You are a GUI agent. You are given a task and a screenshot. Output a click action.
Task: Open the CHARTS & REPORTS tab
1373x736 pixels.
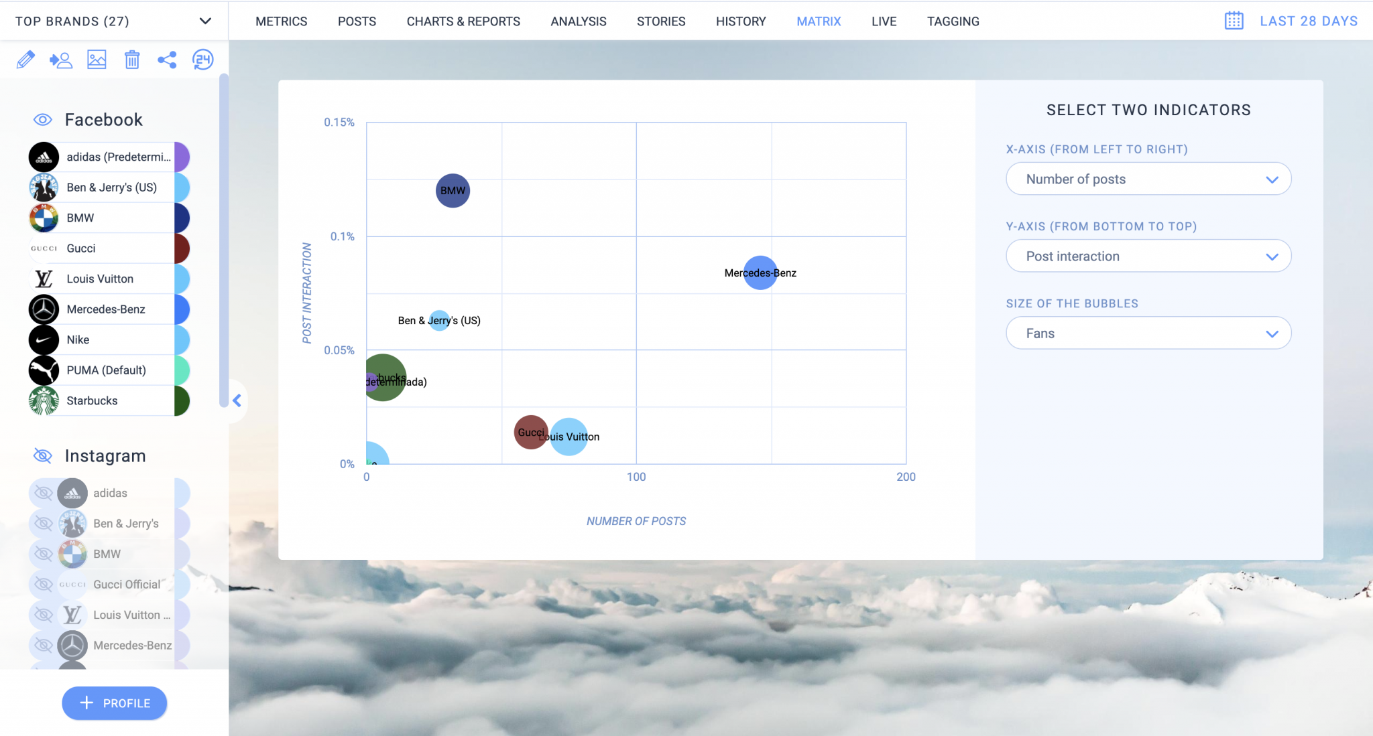[x=463, y=21]
